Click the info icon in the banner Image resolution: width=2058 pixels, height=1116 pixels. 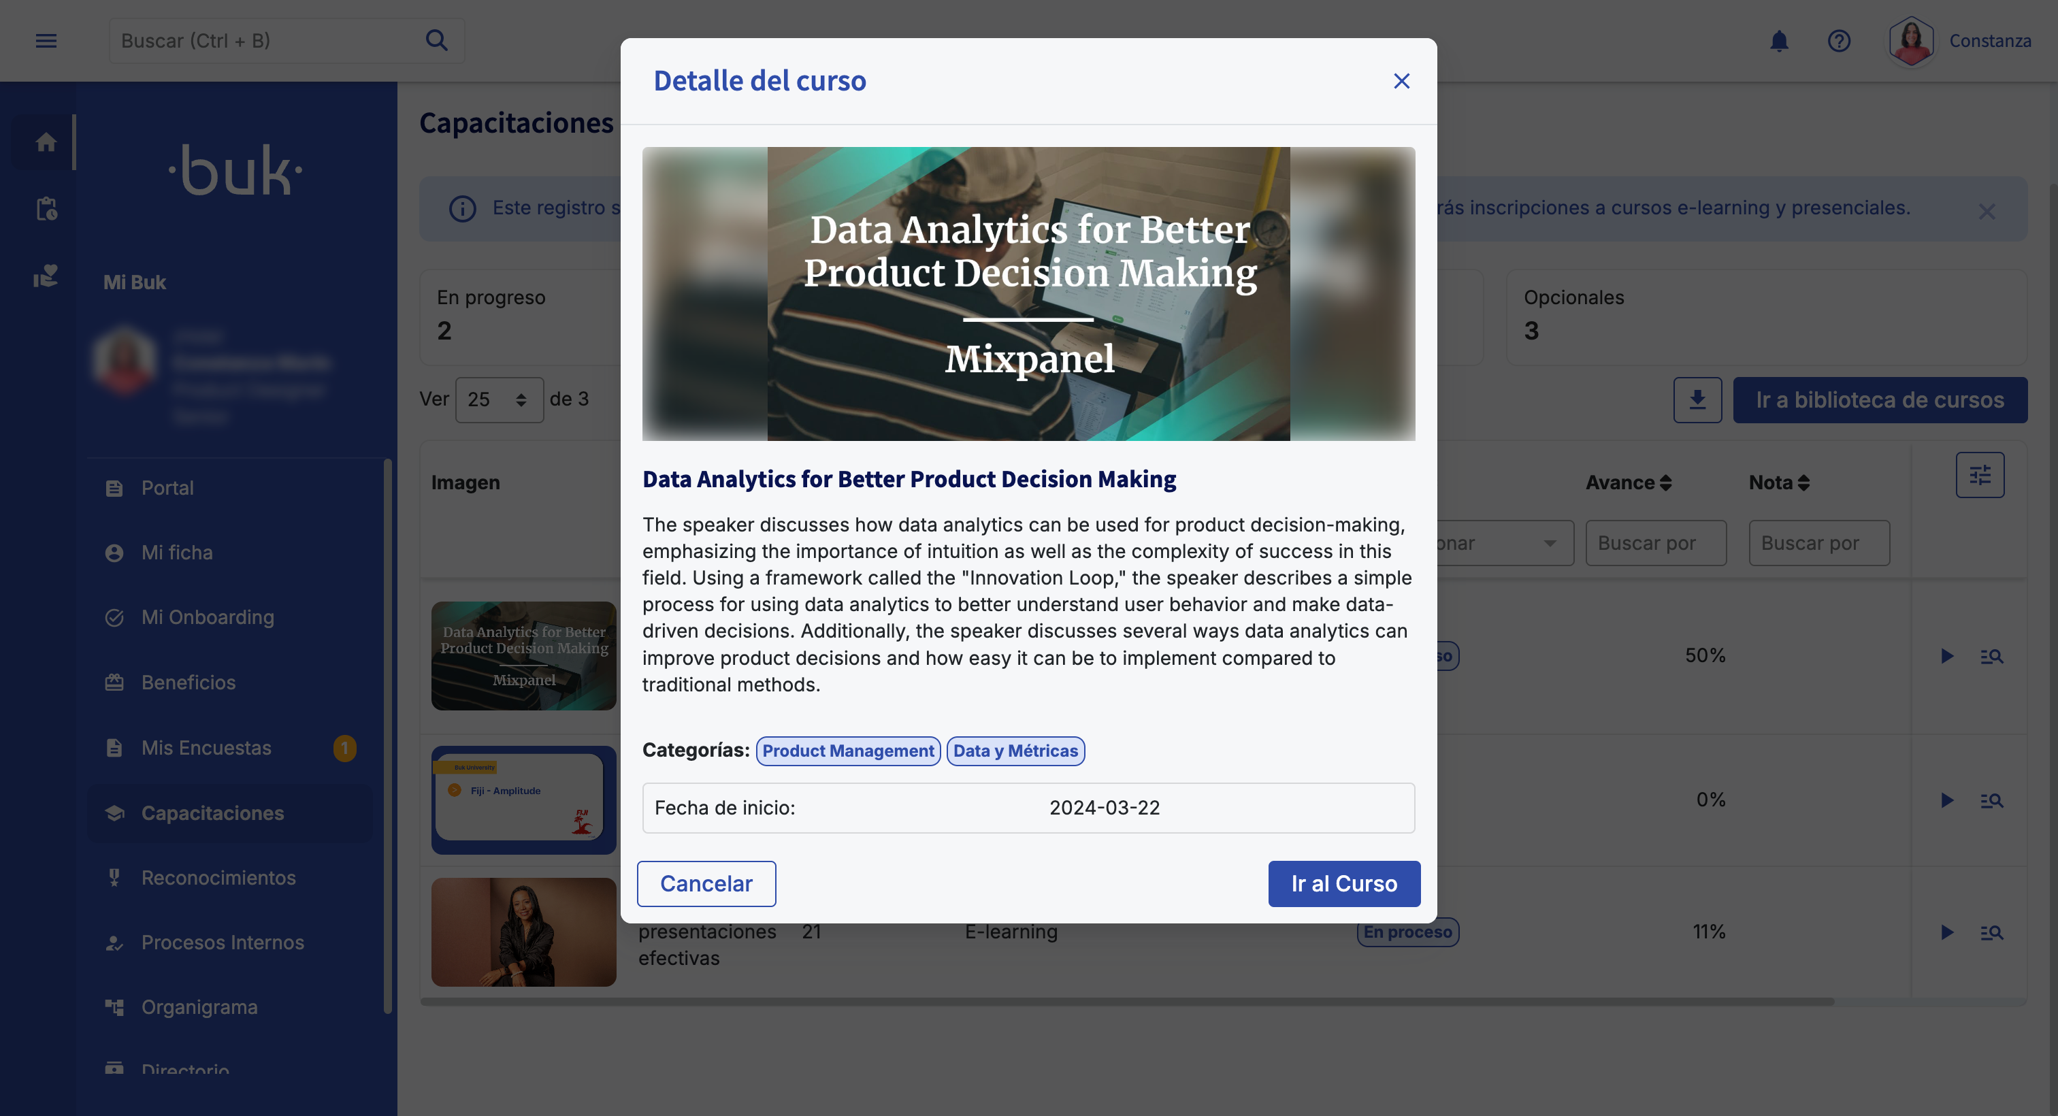click(x=462, y=208)
